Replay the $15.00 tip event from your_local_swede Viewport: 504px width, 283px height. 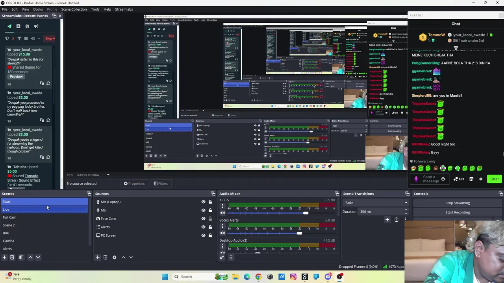click(x=48, y=83)
